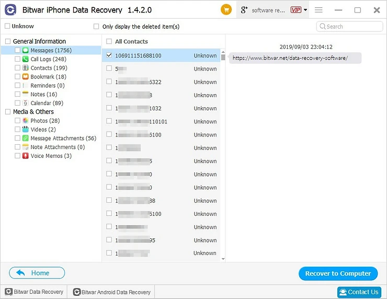The image size is (387, 299).
Task: Click the Messages green bubble icon
Action: point(26,50)
